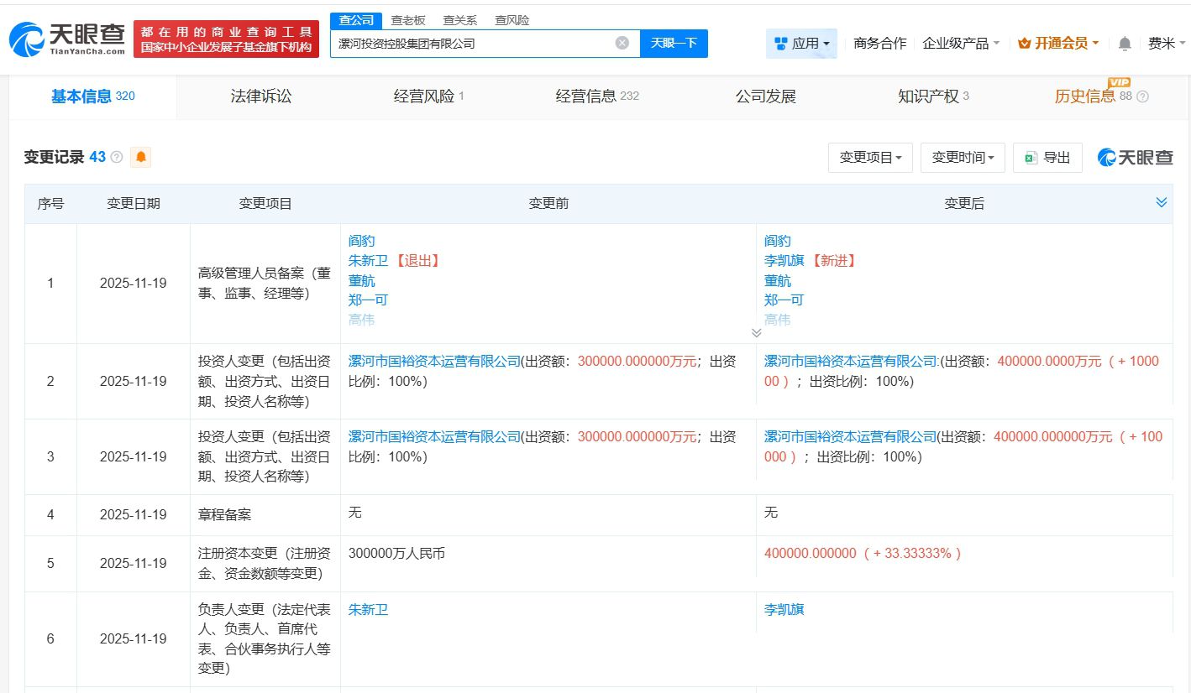Image resolution: width=1191 pixels, height=693 pixels.
Task: Open the notification bell icon
Action: (x=1125, y=44)
